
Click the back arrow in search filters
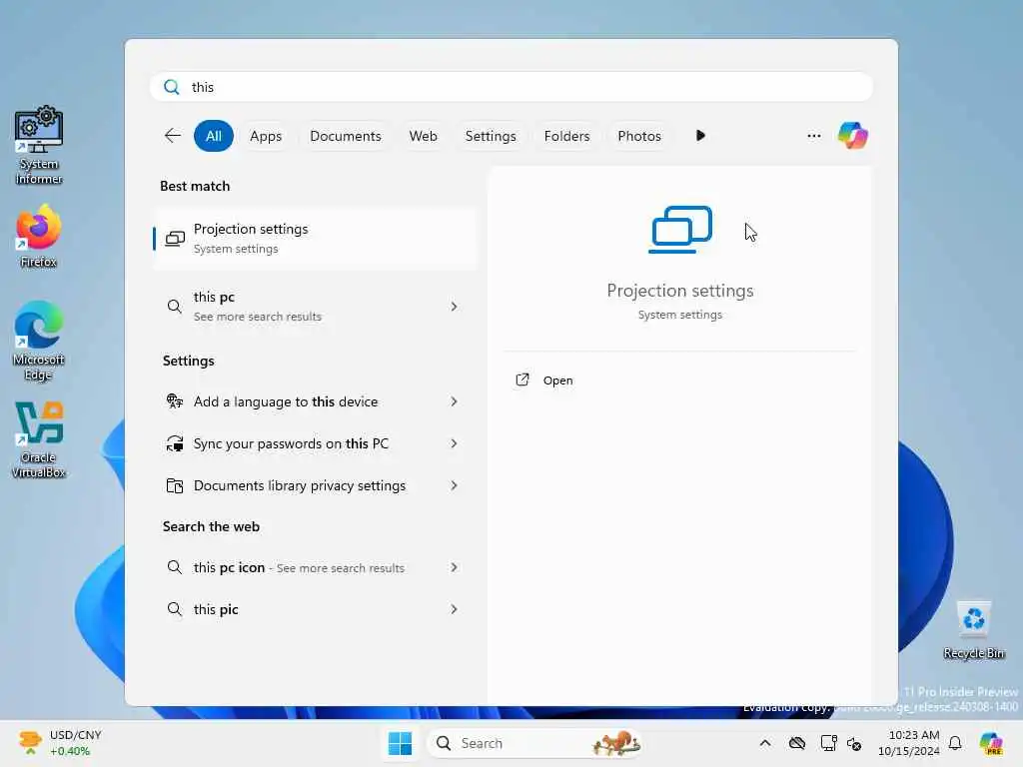coord(173,136)
